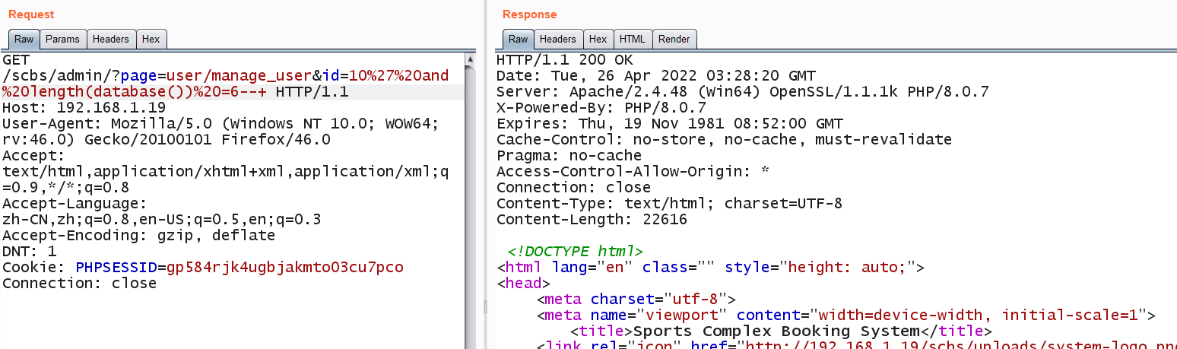Click the Server Apache header line
Image resolution: width=1177 pixels, height=349 pixels.
pyautogui.click(x=742, y=92)
